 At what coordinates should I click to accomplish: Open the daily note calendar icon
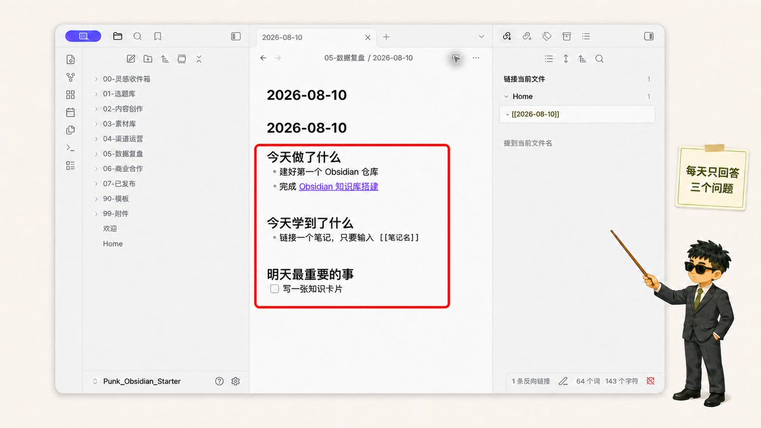[x=70, y=112]
